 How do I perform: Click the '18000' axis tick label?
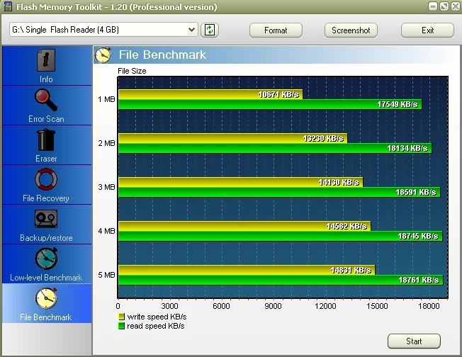[x=429, y=306]
